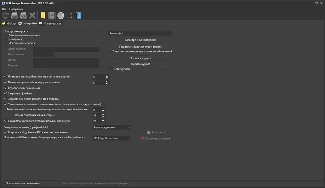This screenshot has height=188, width=325.
Task: Open the MS Edge Chromium browser dropdown
Action: tap(111, 138)
